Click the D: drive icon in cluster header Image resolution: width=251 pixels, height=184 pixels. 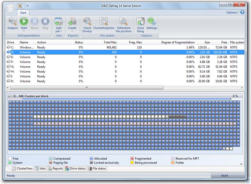10,96
